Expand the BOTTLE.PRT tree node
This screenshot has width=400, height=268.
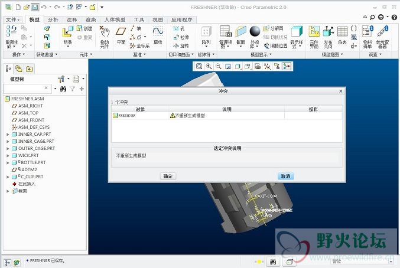[x=8, y=162]
